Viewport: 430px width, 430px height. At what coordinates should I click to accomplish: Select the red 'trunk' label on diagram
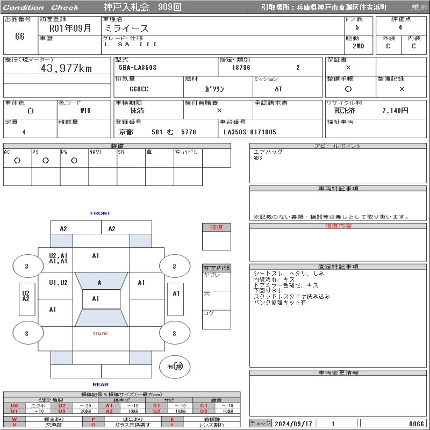[101, 333]
